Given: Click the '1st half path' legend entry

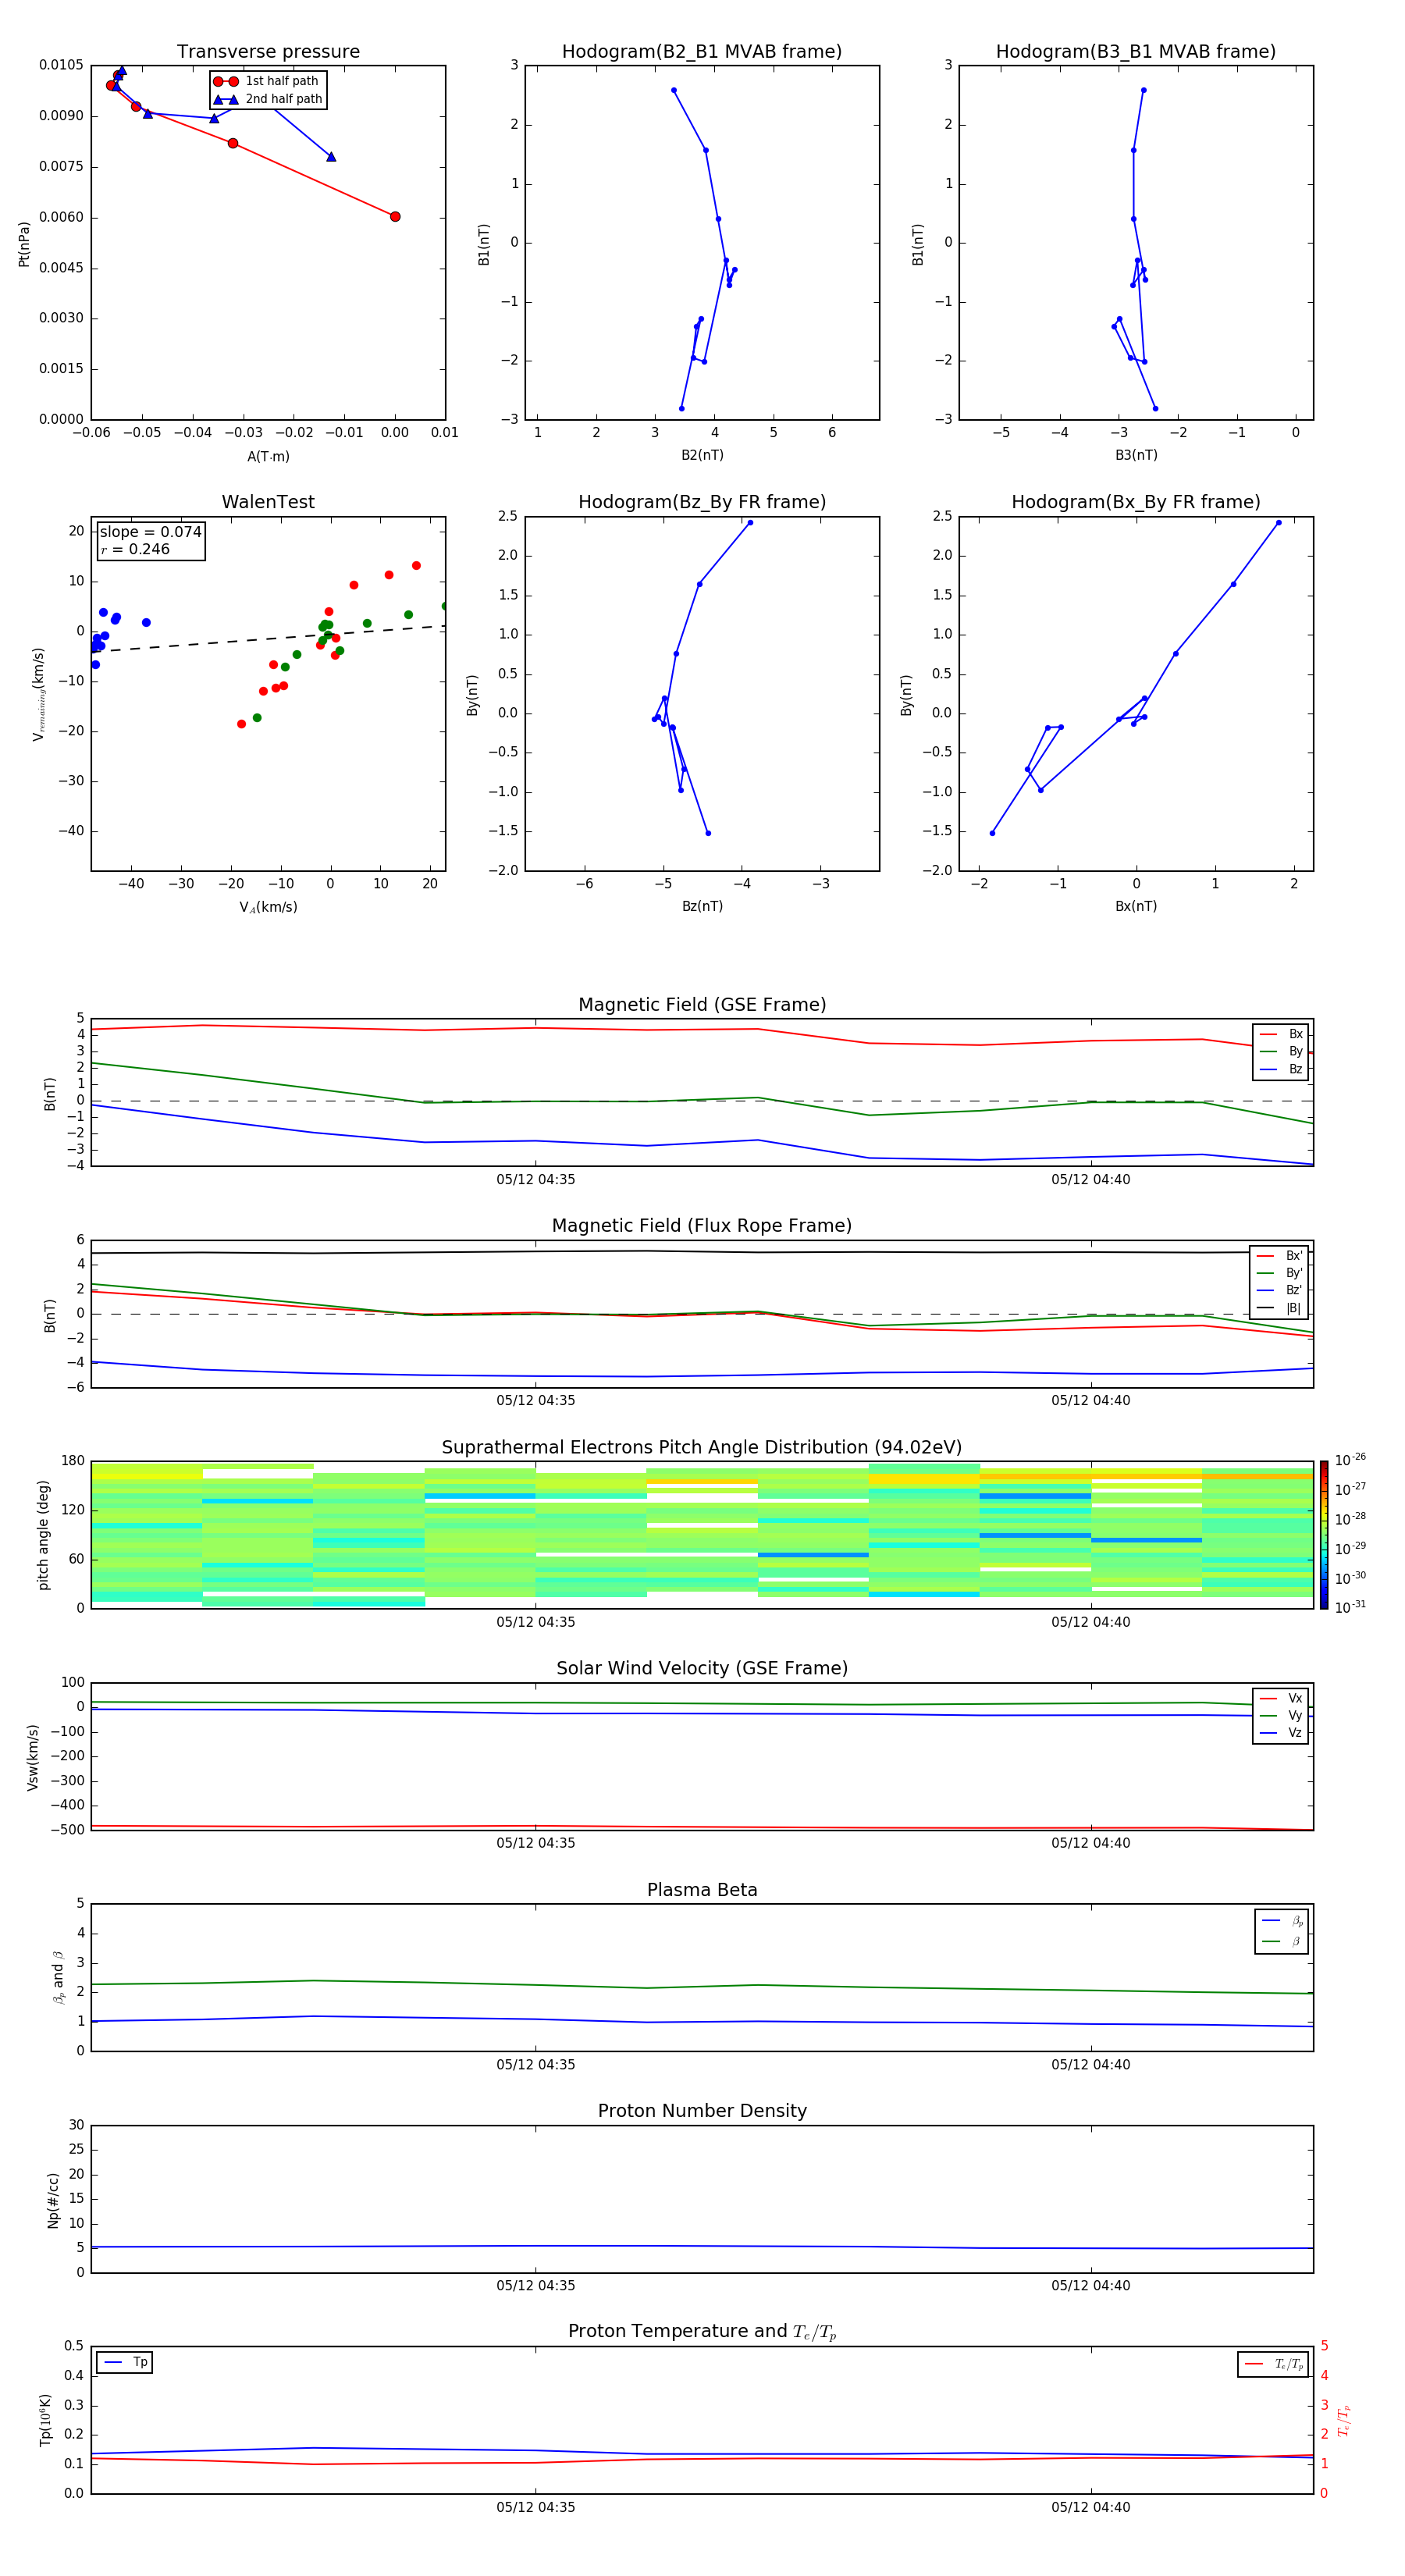Looking at the screenshot, I should pyautogui.click(x=266, y=81).
